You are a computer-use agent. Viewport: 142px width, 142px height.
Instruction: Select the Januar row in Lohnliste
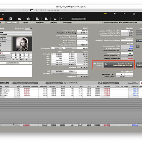[x=71, y=89]
